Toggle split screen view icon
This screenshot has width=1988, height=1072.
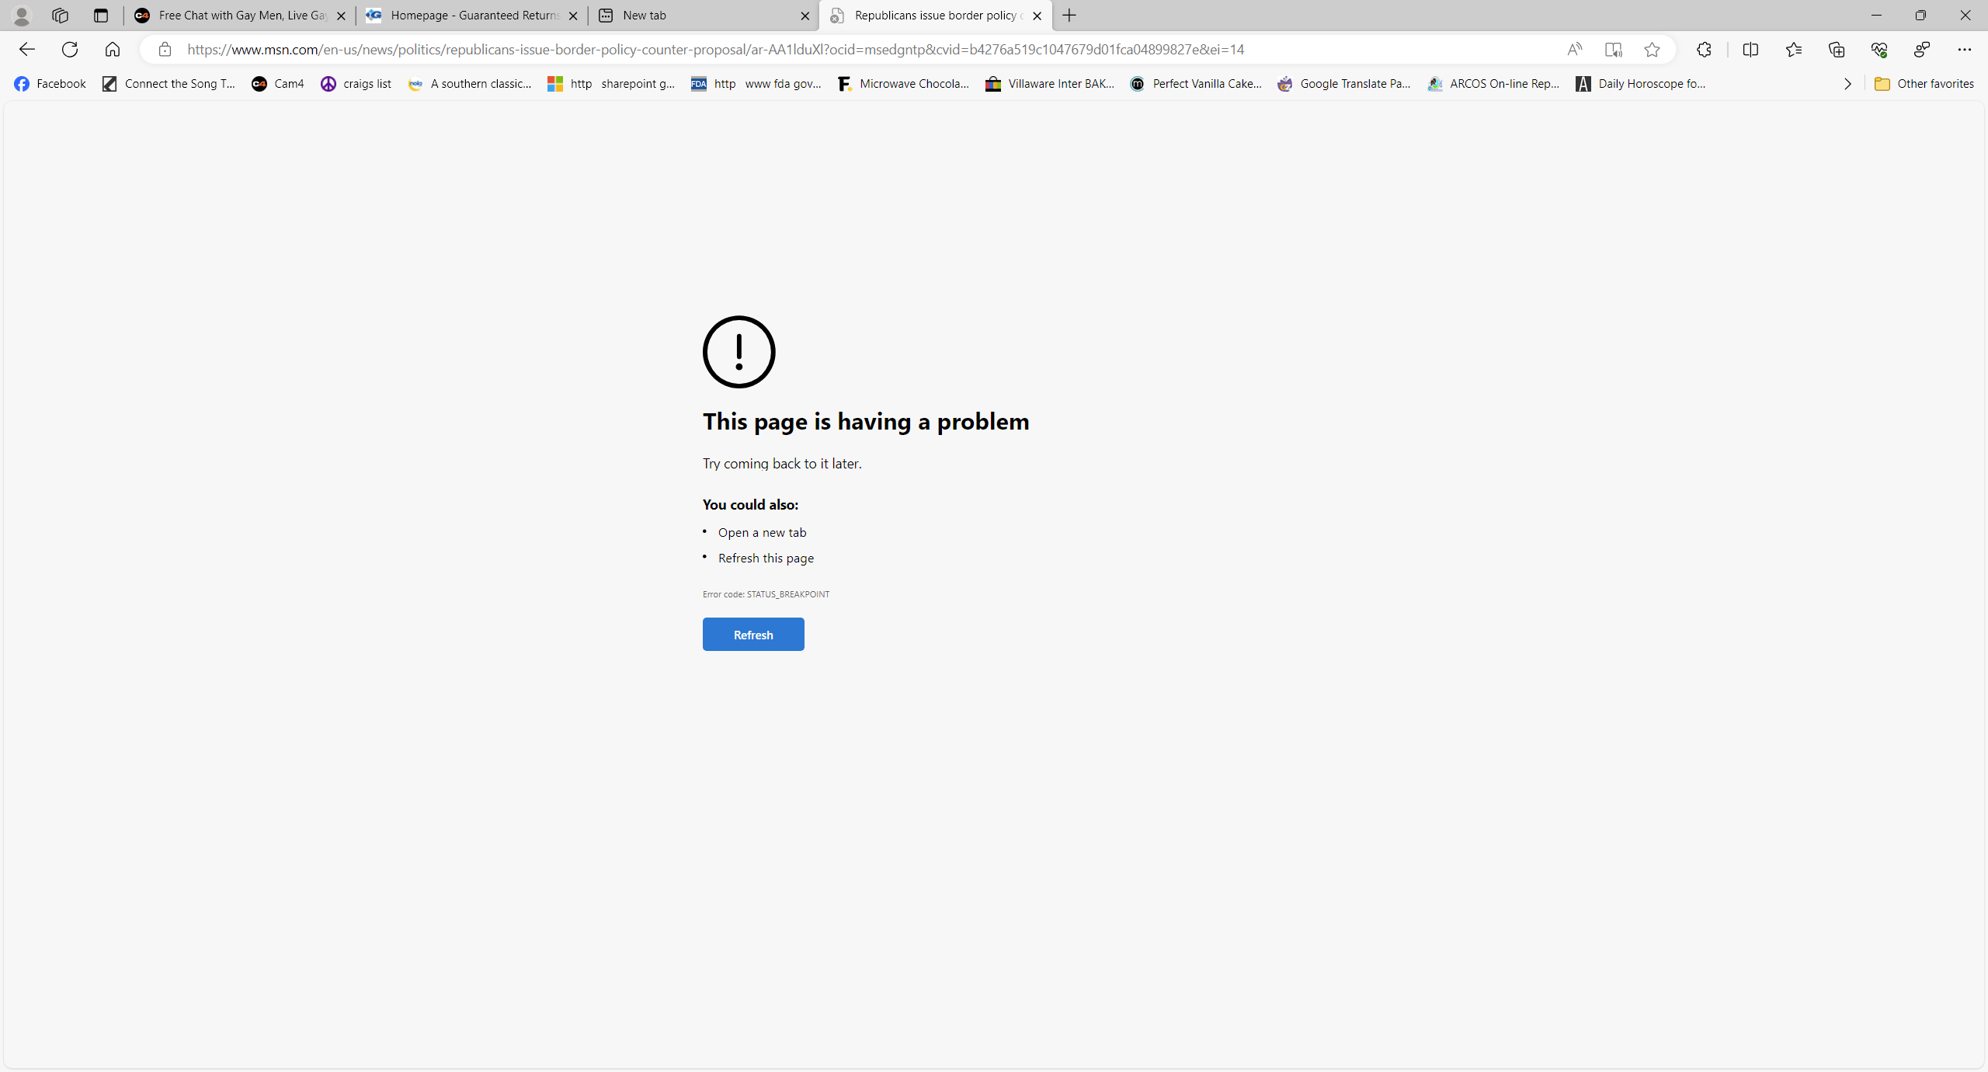pos(1750,50)
